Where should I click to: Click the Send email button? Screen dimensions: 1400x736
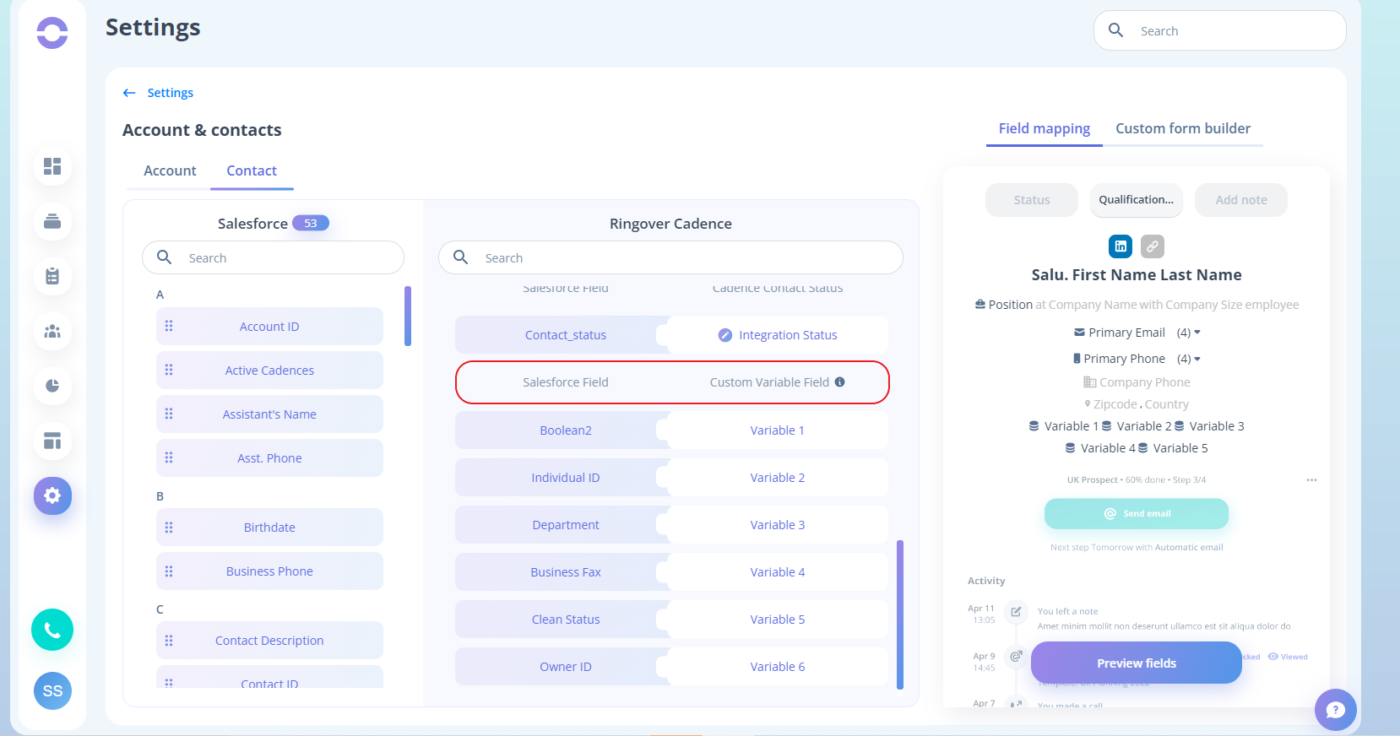[x=1137, y=513]
